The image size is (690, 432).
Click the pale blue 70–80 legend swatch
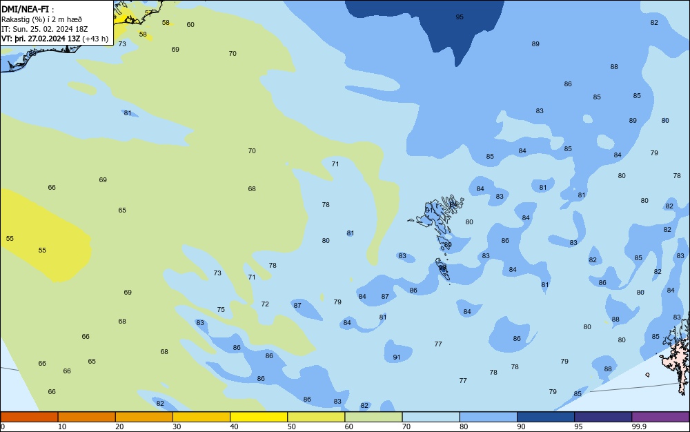click(x=431, y=417)
